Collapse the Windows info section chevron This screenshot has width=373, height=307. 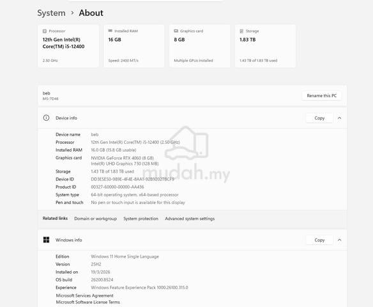[x=339, y=240]
